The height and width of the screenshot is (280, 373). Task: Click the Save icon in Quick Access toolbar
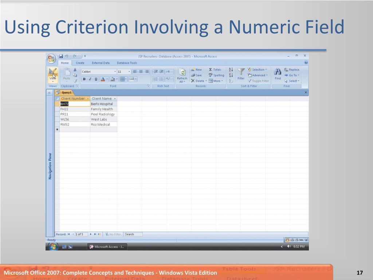(x=61, y=56)
